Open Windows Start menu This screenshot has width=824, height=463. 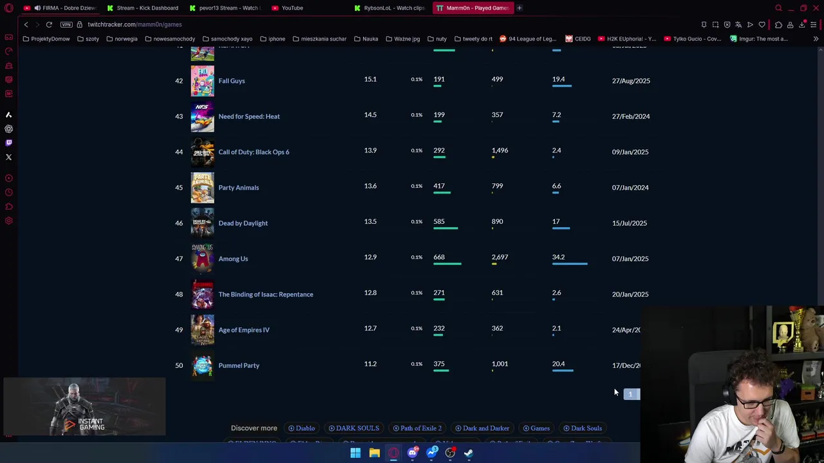pos(355,453)
